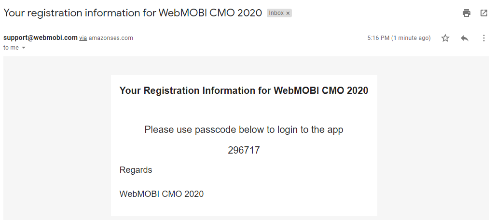
Task: Click the underlined "via" link
Action: [x=83, y=38]
